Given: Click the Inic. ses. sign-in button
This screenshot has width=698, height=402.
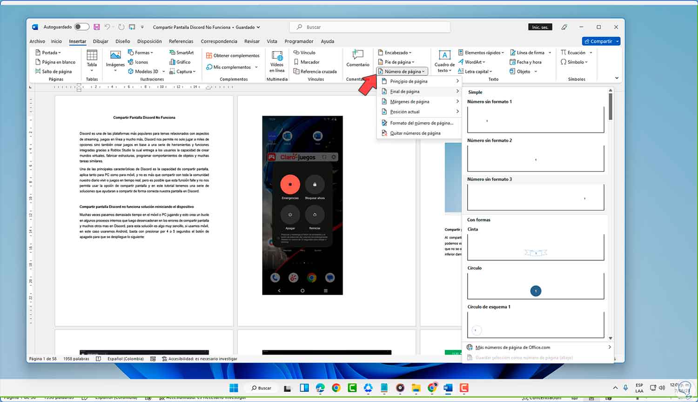Looking at the screenshot, I should [x=540, y=27].
